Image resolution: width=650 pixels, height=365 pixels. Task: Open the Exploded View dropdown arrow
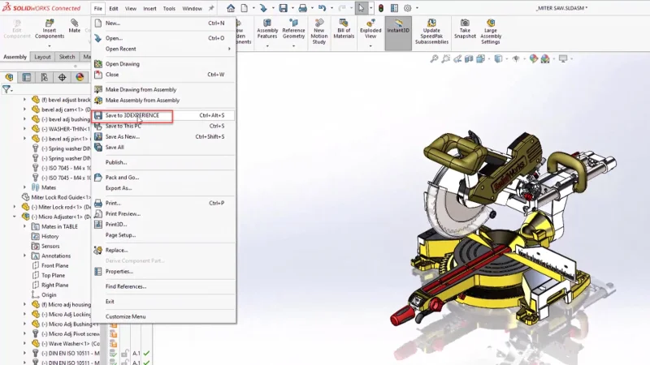pyautogui.click(x=370, y=46)
